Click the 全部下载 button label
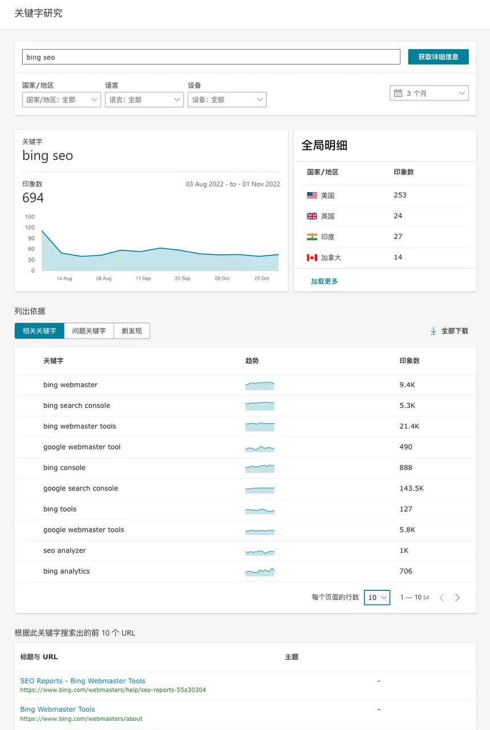 455,331
